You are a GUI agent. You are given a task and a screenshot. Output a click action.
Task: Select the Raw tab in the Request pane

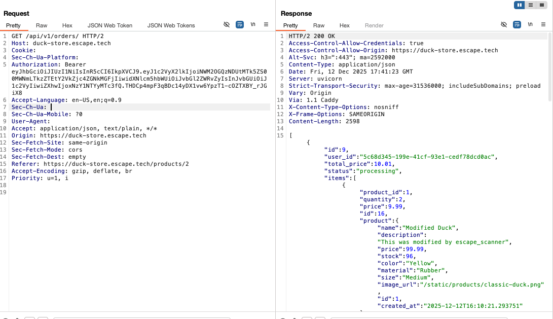tap(42, 25)
